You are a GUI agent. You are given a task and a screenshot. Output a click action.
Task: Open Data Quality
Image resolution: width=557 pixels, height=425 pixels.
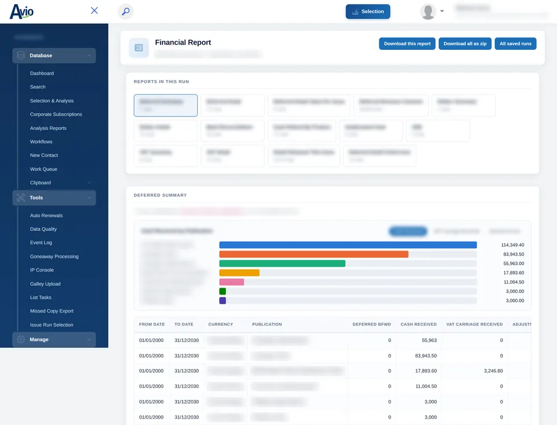(44, 229)
